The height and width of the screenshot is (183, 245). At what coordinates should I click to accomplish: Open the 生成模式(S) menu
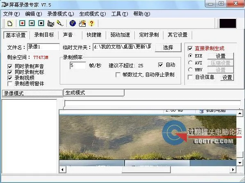point(93,14)
